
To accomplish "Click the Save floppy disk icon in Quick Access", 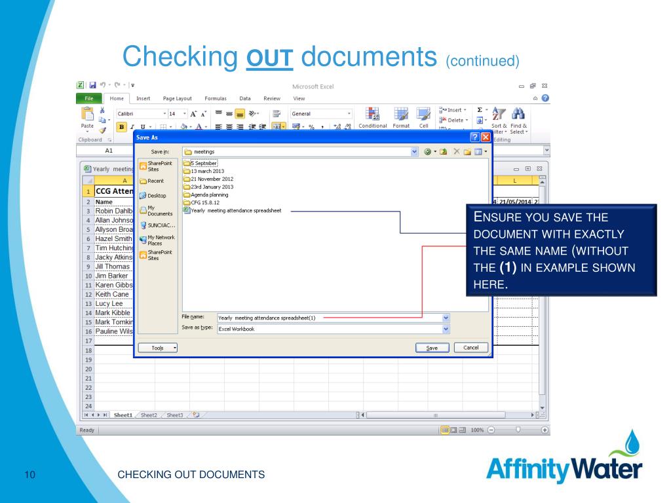I will tap(92, 85).
